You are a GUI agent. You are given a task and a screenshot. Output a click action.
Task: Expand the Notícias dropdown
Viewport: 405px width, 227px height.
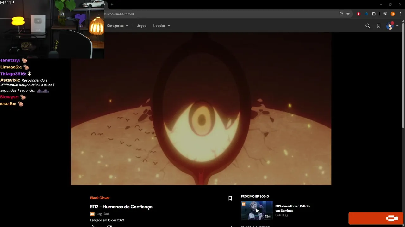point(161,26)
